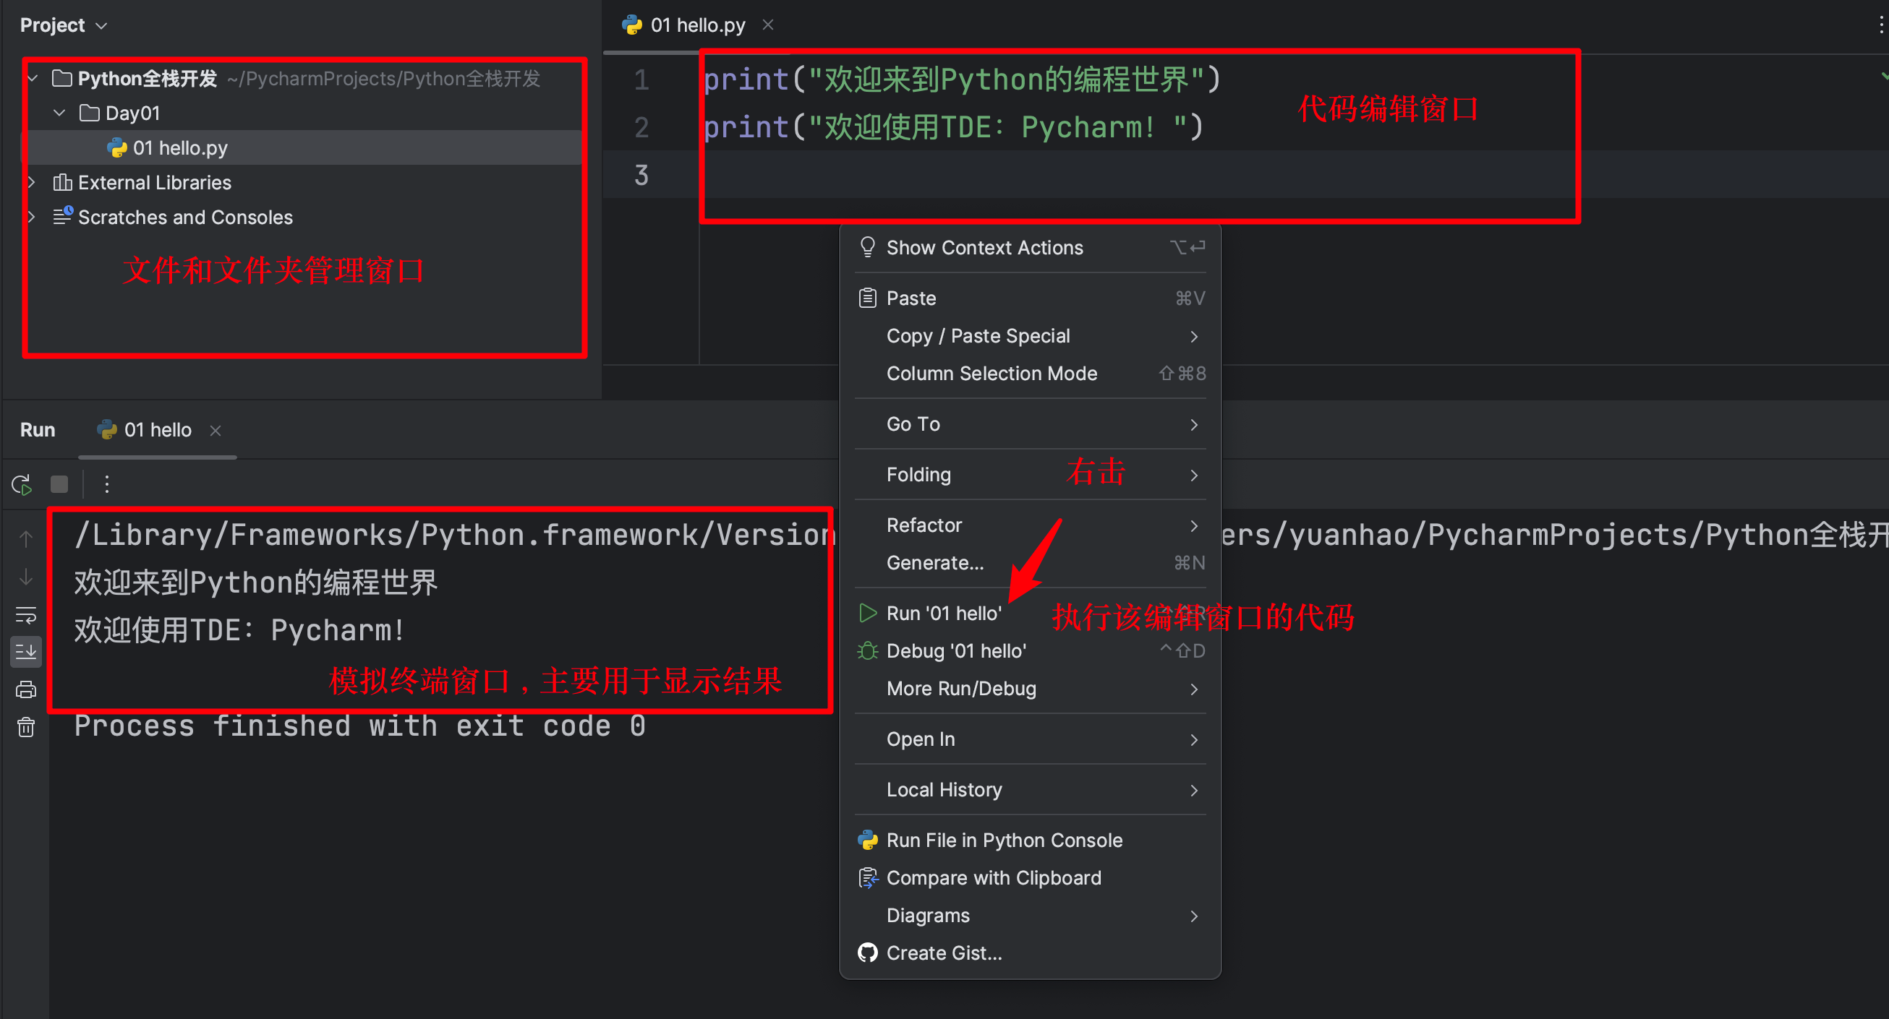Select 01 hello.py in project tree

pyautogui.click(x=179, y=148)
